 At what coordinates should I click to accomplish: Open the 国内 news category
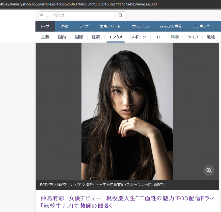[x=62, y=37]
